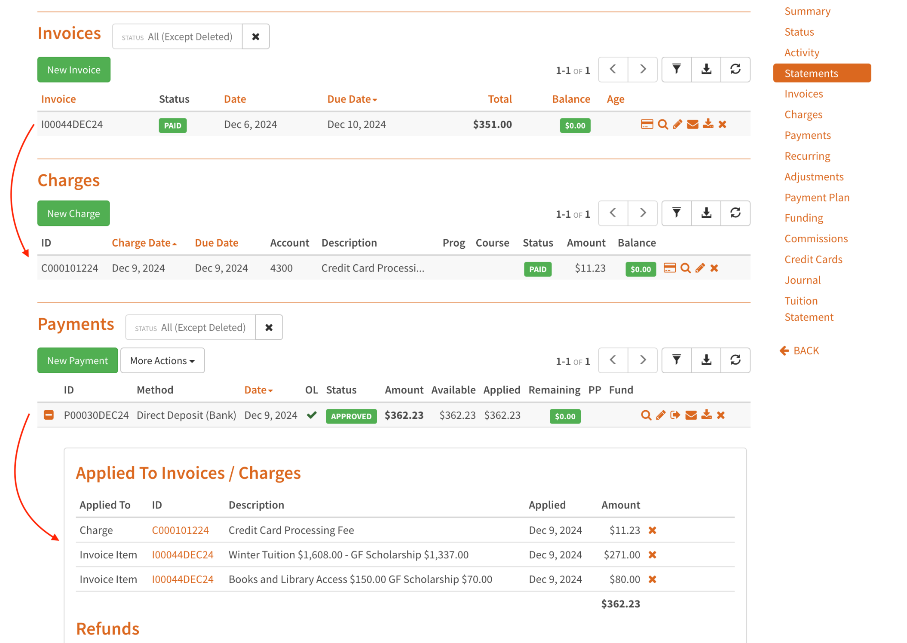Click the magnifier view icon for payment P00030DEC24
Screen dimensions: 907x643
click(646, 415)
